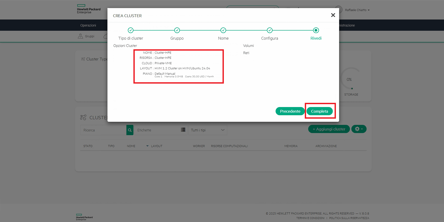
Task: Sort by MEMORIA column header
Action: click(x=291, y=146)
